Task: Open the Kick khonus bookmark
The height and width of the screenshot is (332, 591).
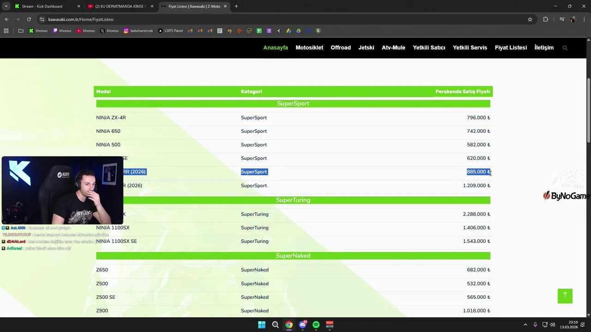Action: coord(38,31)
